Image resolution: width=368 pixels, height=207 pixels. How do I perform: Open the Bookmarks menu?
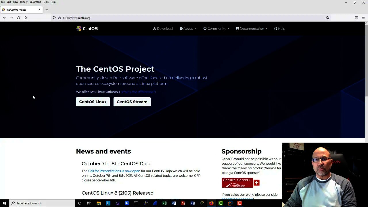tap(35, 2)
